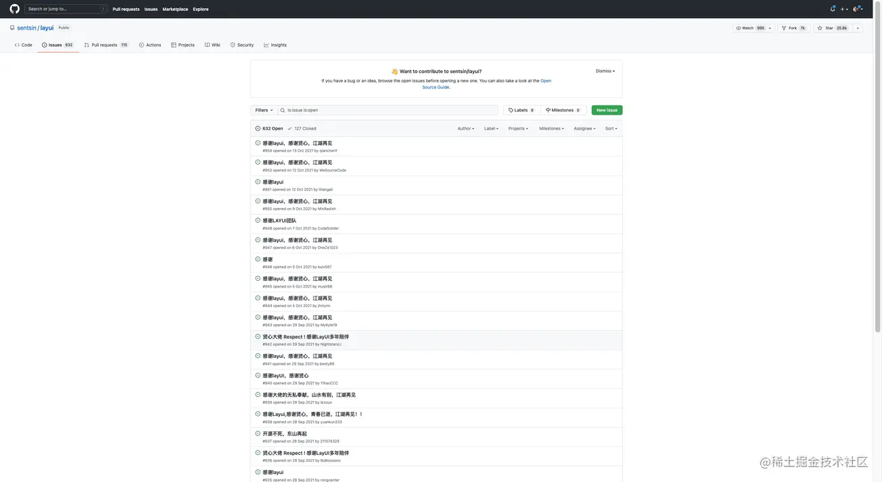Open author link yuankun233 on issue #938
The width and height of the screenshot is (882, 482).
[x=331, y=422]
